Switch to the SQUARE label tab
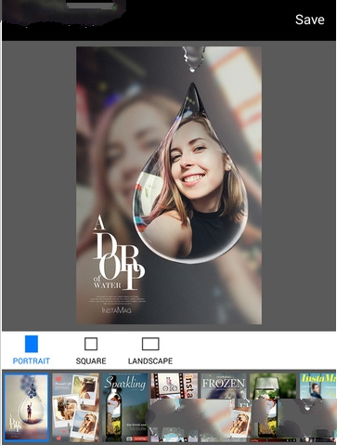The width and height of the screenshot is (337, 445). [x=91, y=361]
